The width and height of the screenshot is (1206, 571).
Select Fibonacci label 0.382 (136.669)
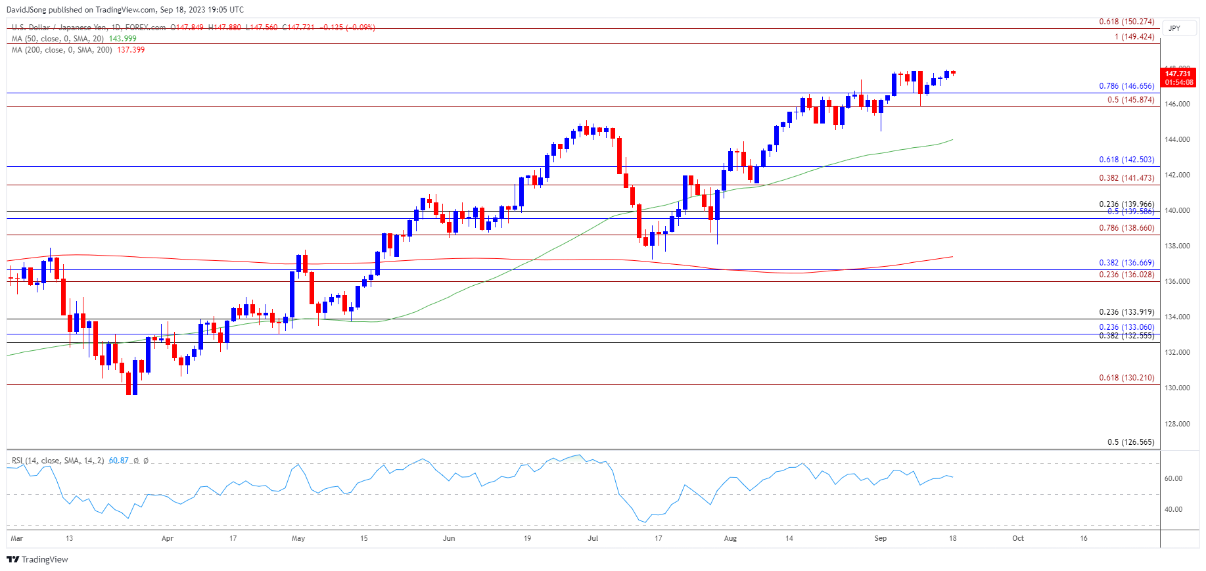(1126, 263)
